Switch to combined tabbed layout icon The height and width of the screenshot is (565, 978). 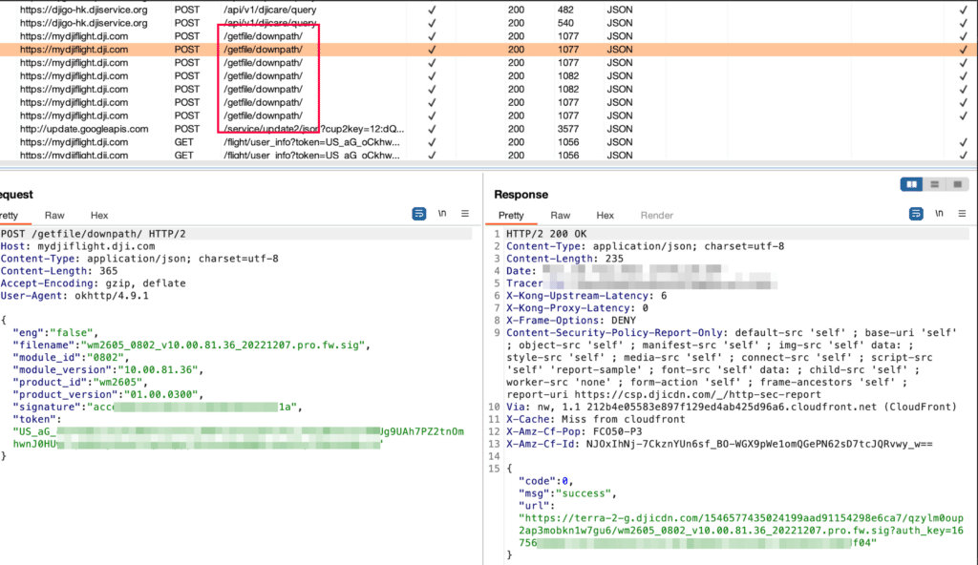point(957,184)
